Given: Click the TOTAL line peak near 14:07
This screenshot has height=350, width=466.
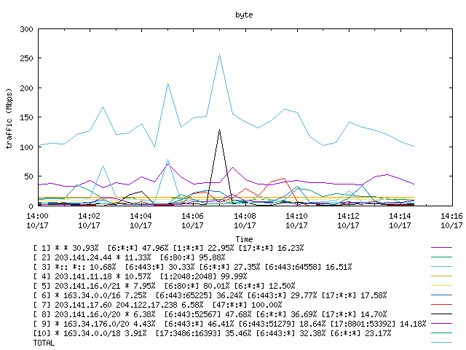Looking at the screenshot, I should 219,55.
